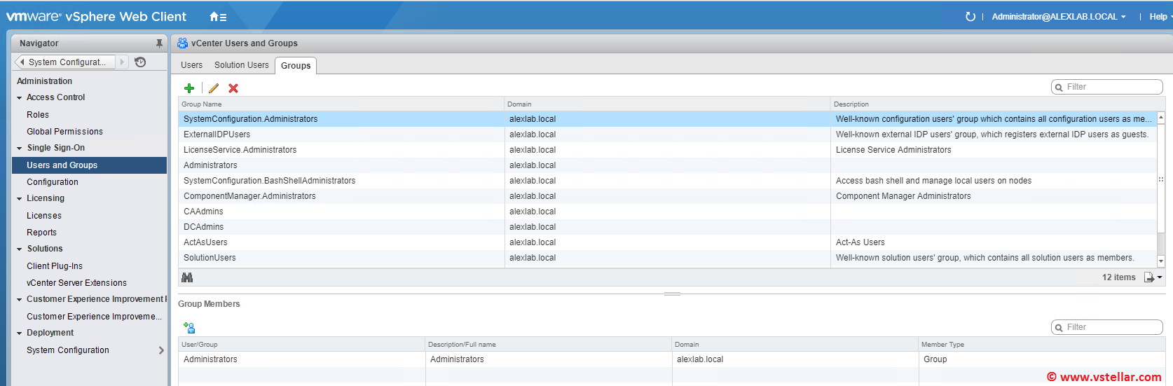Image resolution: width=1173 pixels, height=386 pixels.
Task: Click the binoculars find icon
Action: [x=187, y=277]
